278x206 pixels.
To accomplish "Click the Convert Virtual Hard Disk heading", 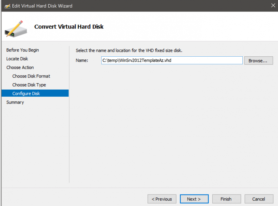I will point(69,27).
